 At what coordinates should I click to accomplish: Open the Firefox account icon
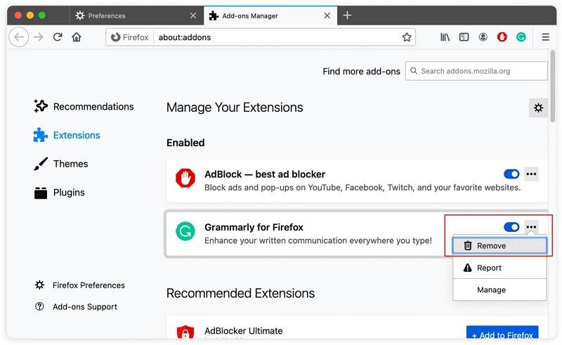(x=483, y=37)
